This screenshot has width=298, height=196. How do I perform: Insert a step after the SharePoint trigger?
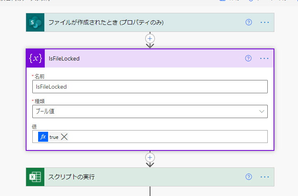(150, 39)
